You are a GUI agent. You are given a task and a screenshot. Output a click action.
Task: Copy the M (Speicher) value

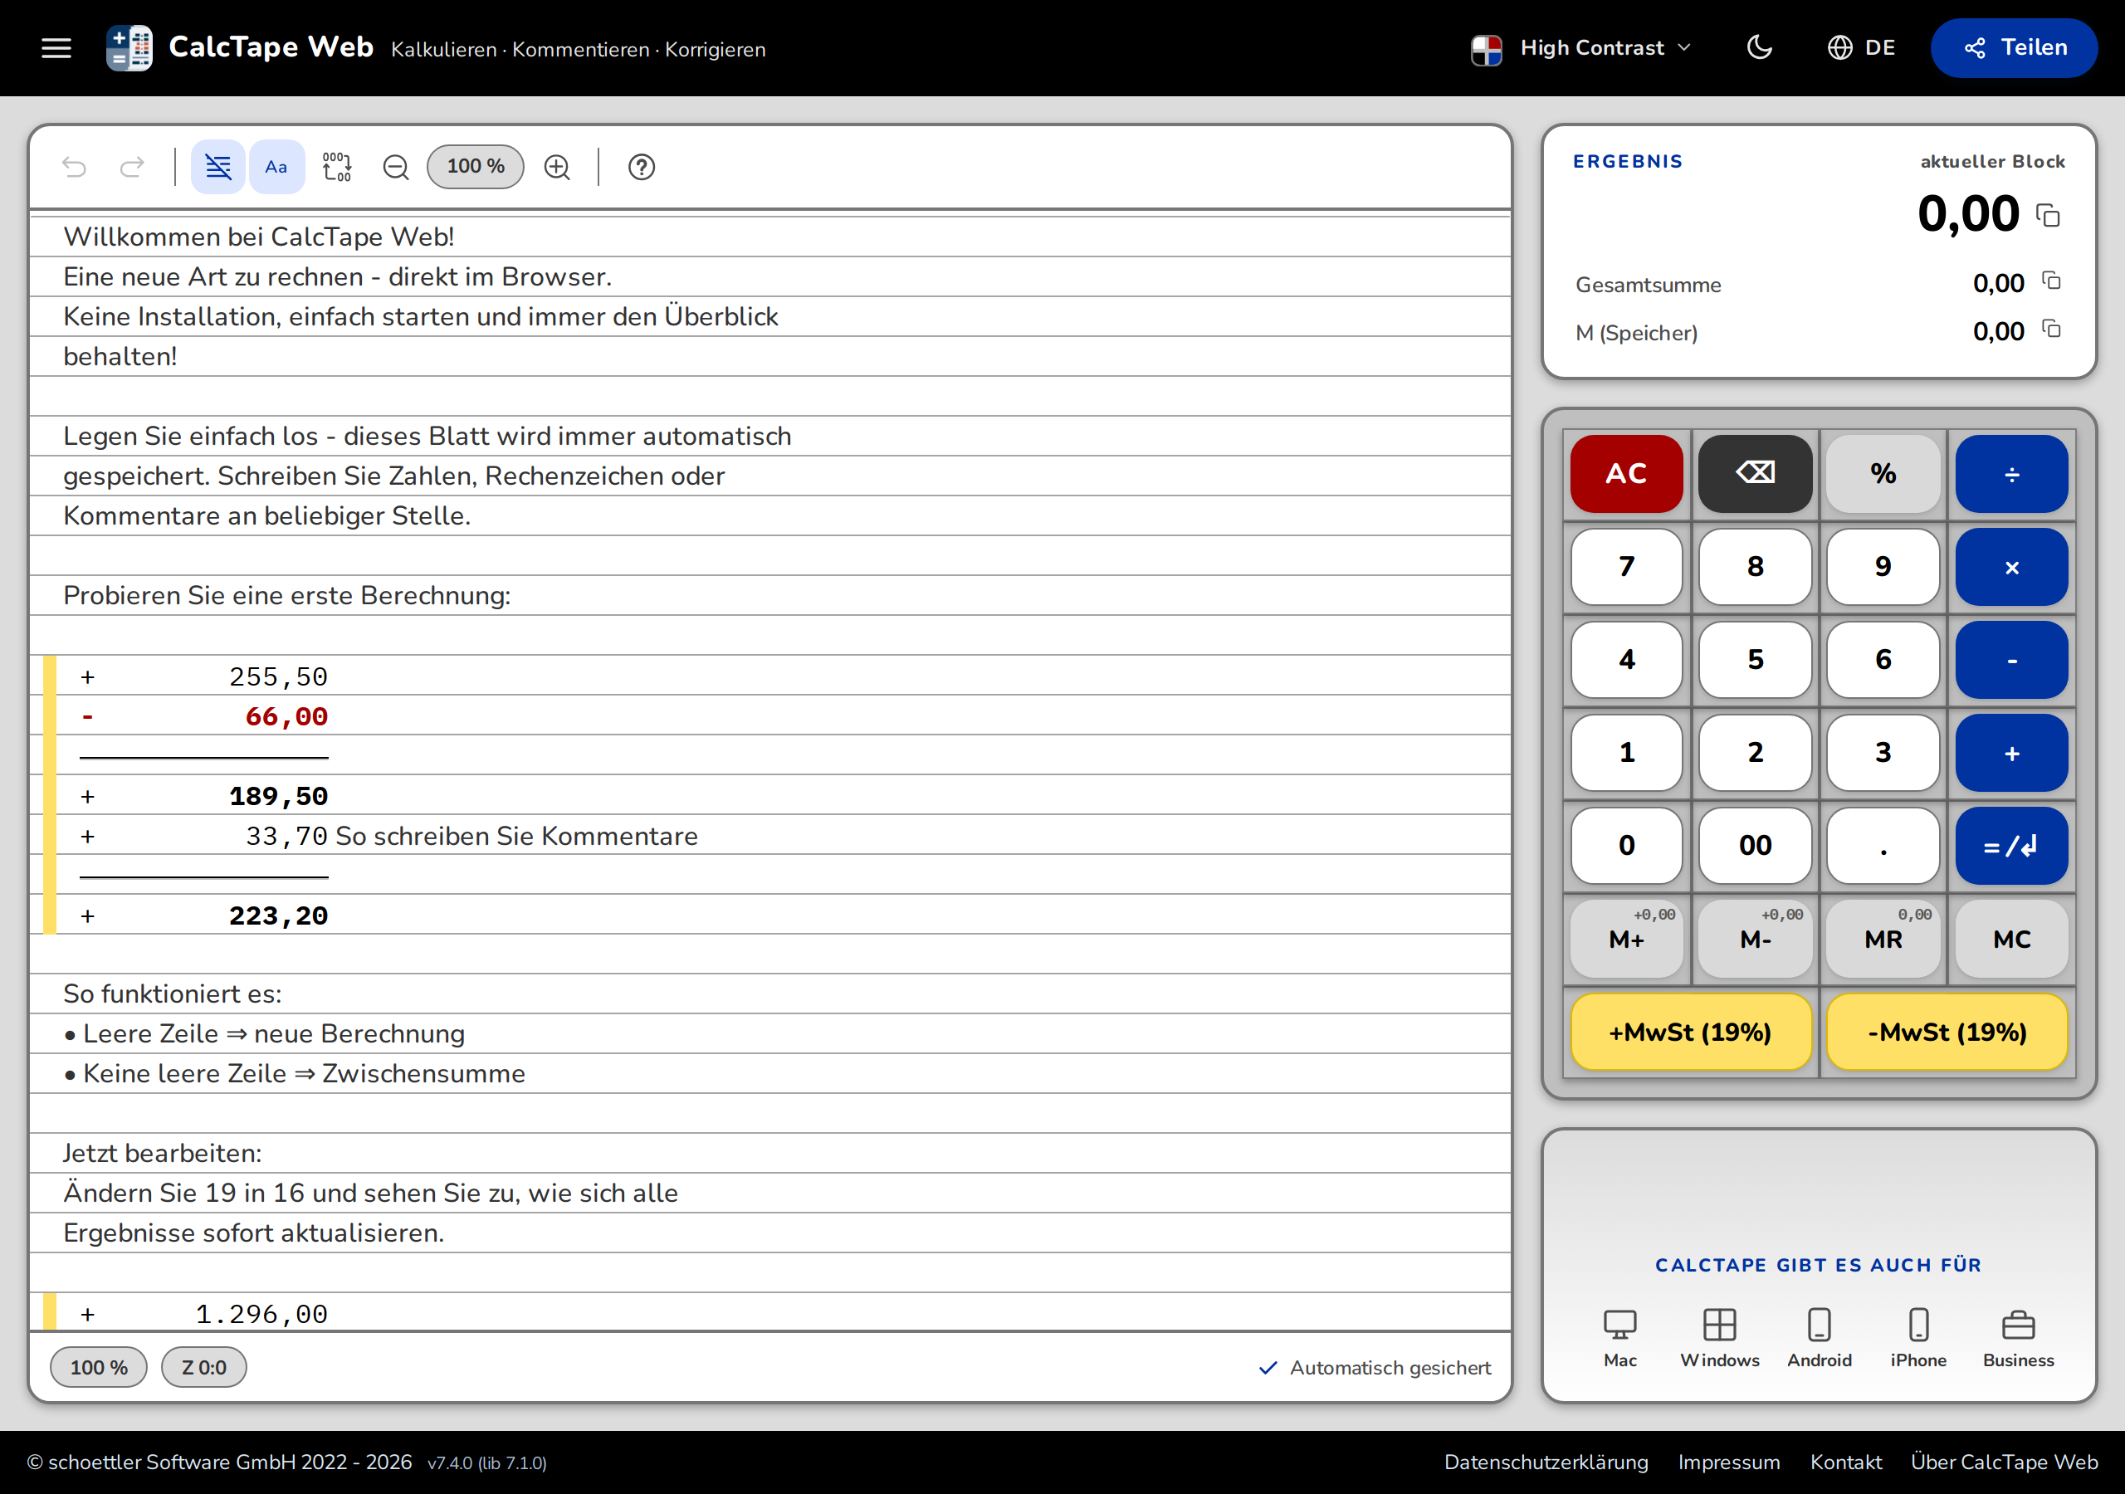[2051, 329]
